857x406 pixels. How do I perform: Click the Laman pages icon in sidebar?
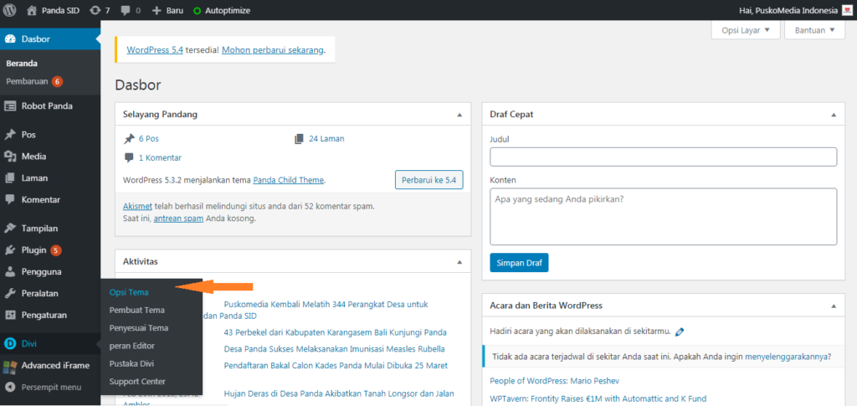(10, 178)
